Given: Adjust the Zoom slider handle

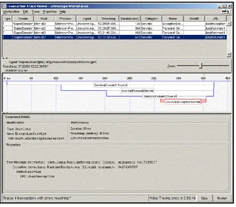Looking at the screenshot, I should click(201, 66).
